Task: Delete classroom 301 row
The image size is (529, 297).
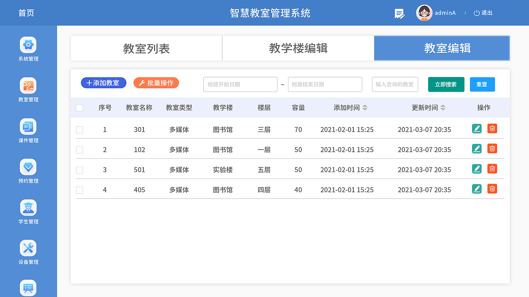Action: 492,128
